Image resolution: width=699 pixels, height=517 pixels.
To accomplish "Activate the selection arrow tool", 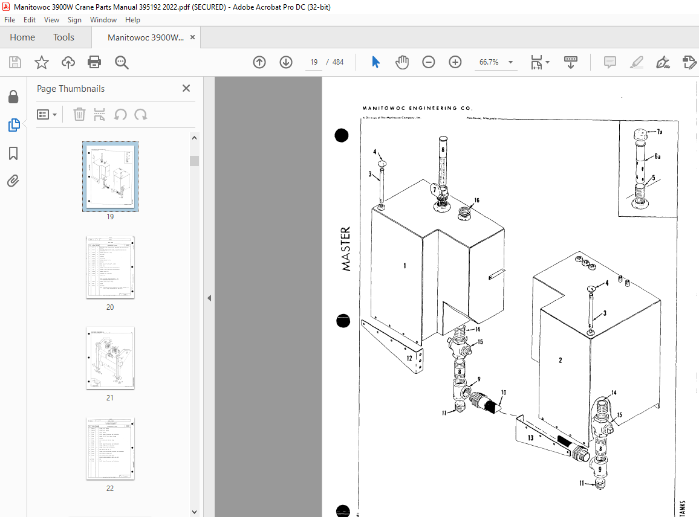I will click(x=376, y=62).
